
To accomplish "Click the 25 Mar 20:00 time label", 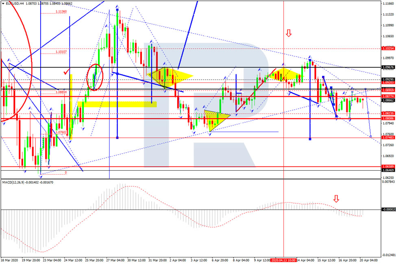I will pos(94,260).
